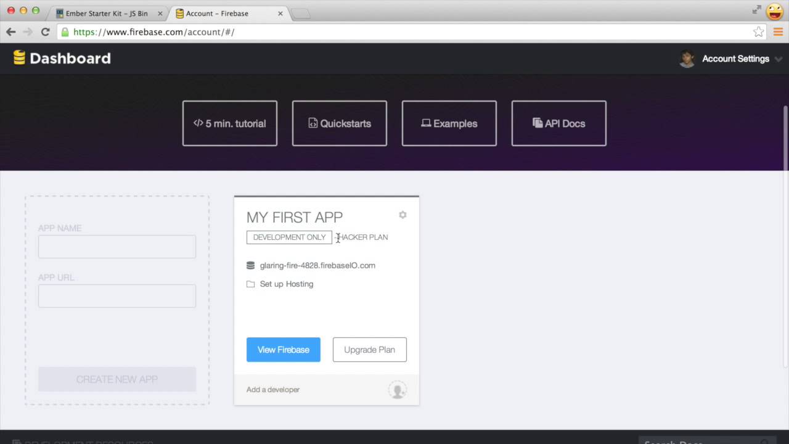Open the Examples page
The height and width of the screenshot is (444, 789).
[449, 123]
